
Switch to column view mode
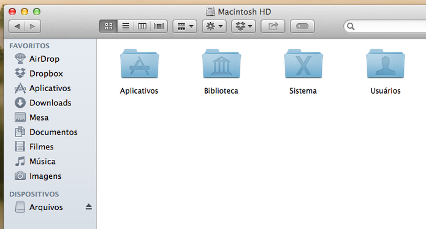pos(142,26)
